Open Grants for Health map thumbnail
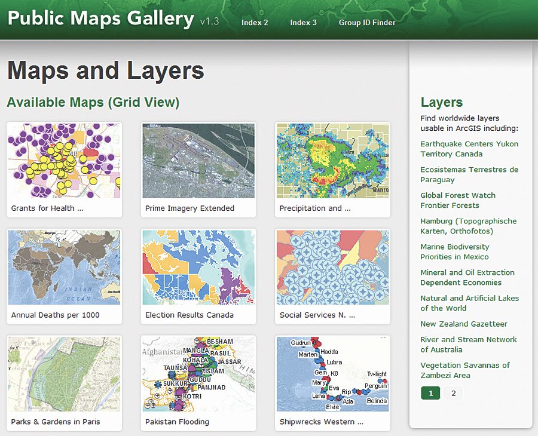Viewport: 538px width, 436px height. (x=64, y=161)
